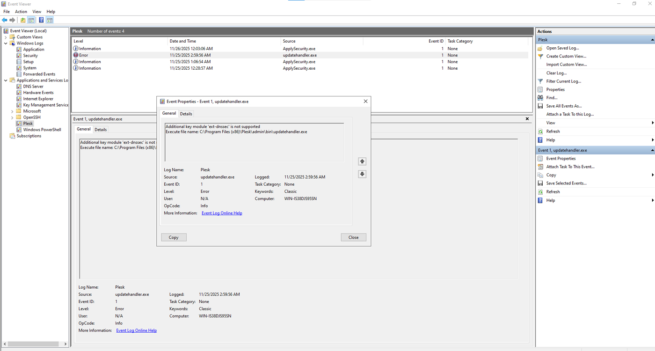The width and height of the screenshot is (655, 351).
Task: Expand the Custom Views tree node
Action: click(6, 37)
